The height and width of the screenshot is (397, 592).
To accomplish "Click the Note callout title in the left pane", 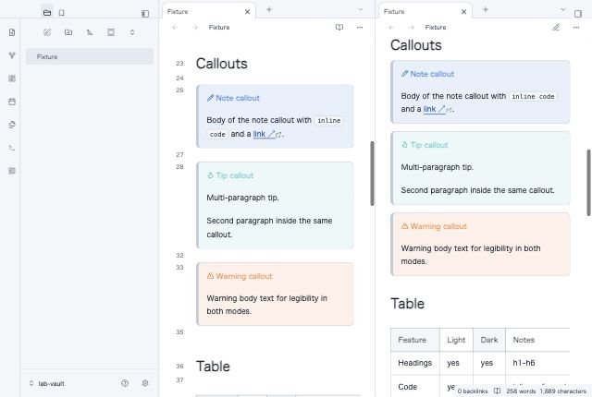I will tap(238, 98).
